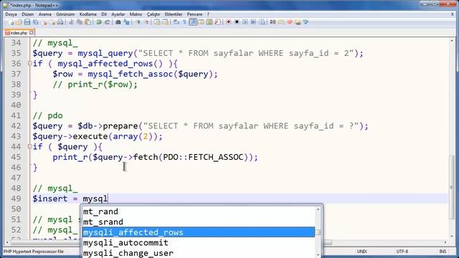Click the red Start recording macro icon
This screenshot has height=258, width=459.
228,22
